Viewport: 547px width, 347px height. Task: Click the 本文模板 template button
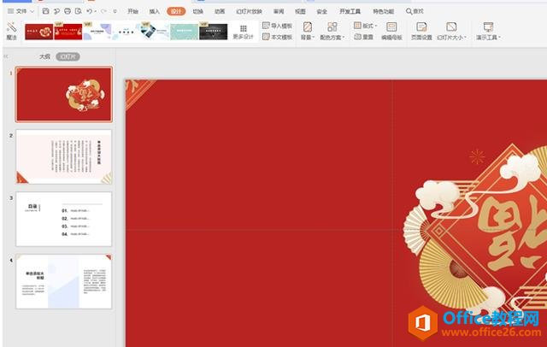(277, 38)
